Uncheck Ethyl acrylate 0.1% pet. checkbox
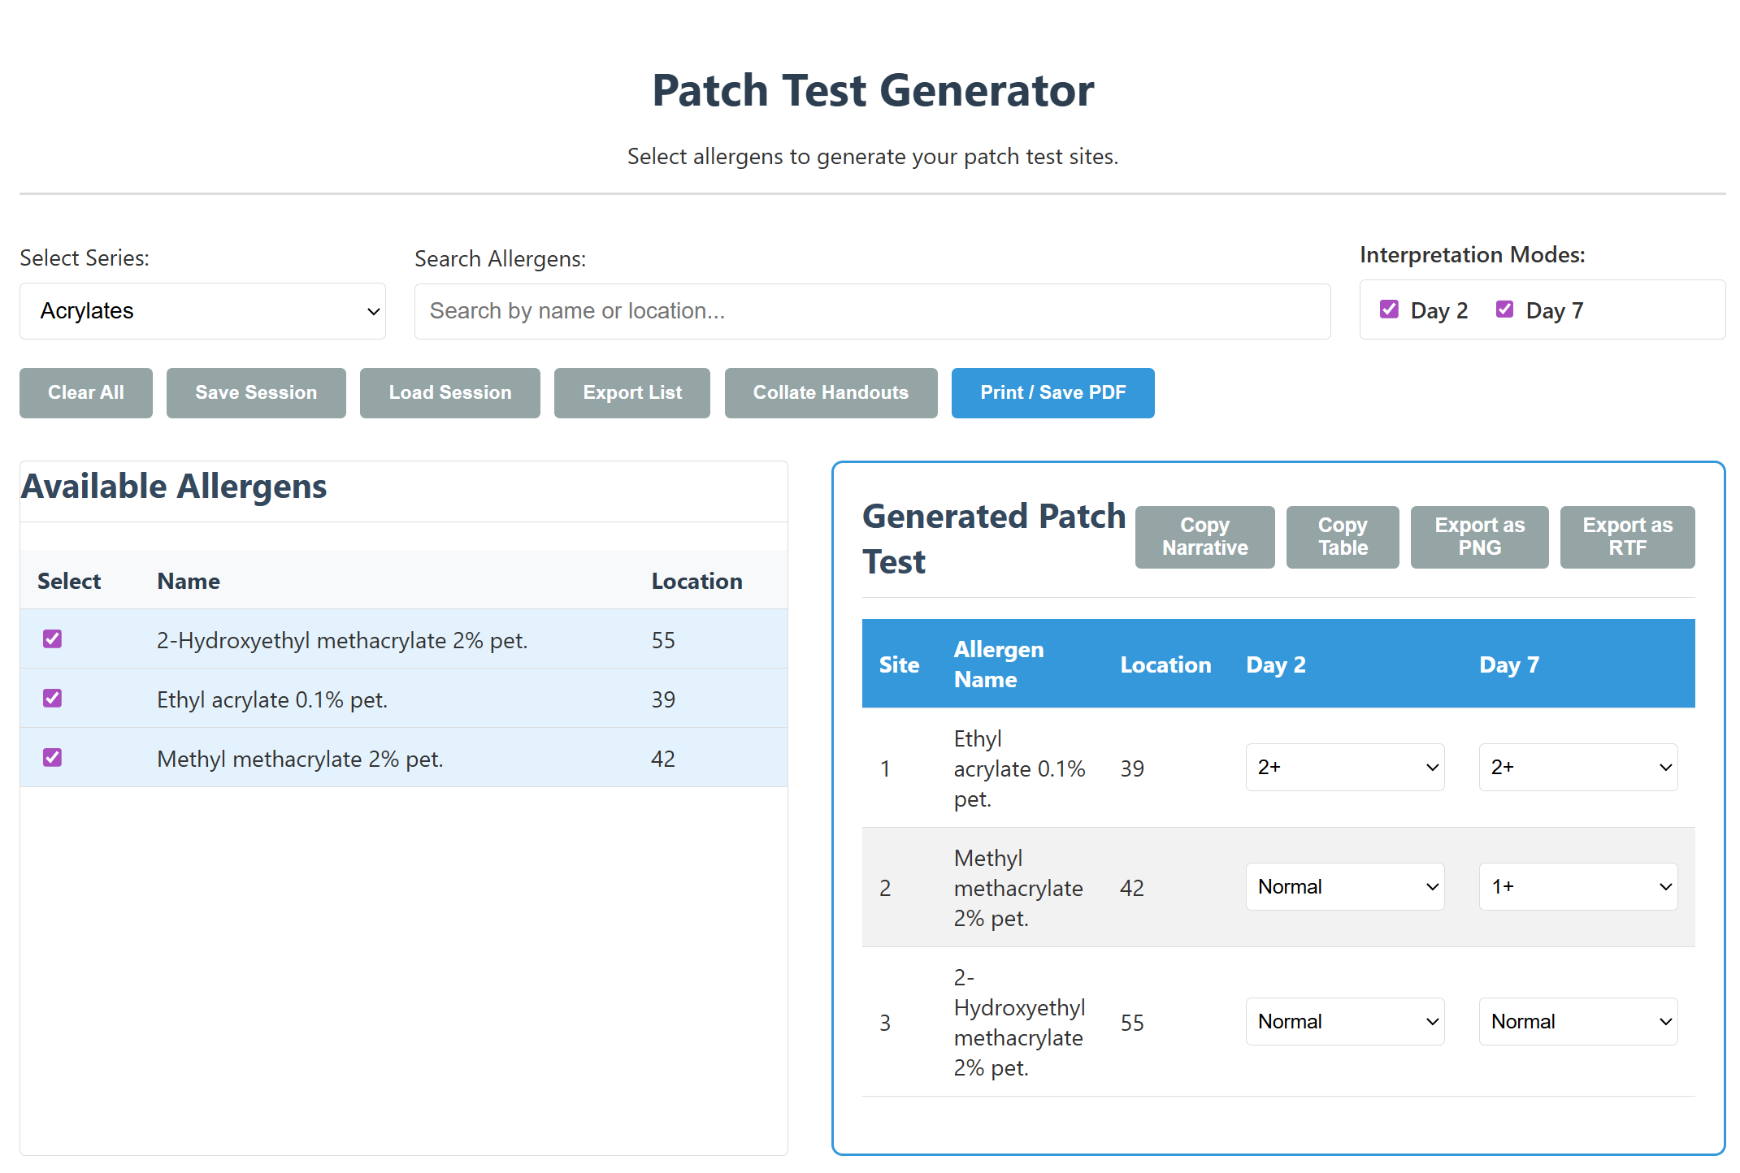Viewport: 1740px width, 1173px height. [53, 699]
